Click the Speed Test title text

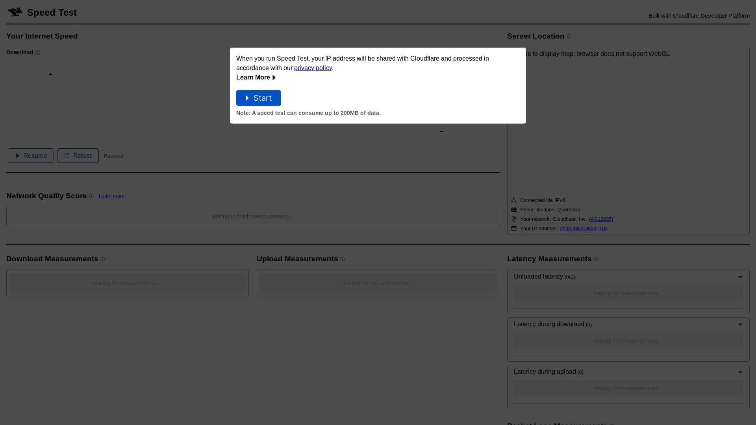(52, 13)
